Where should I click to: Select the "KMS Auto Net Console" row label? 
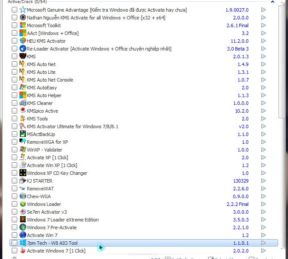tap(50, 80)
